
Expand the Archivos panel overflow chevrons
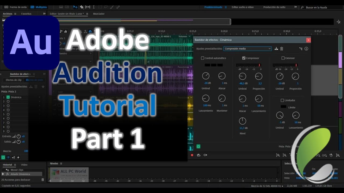[44, 13]
